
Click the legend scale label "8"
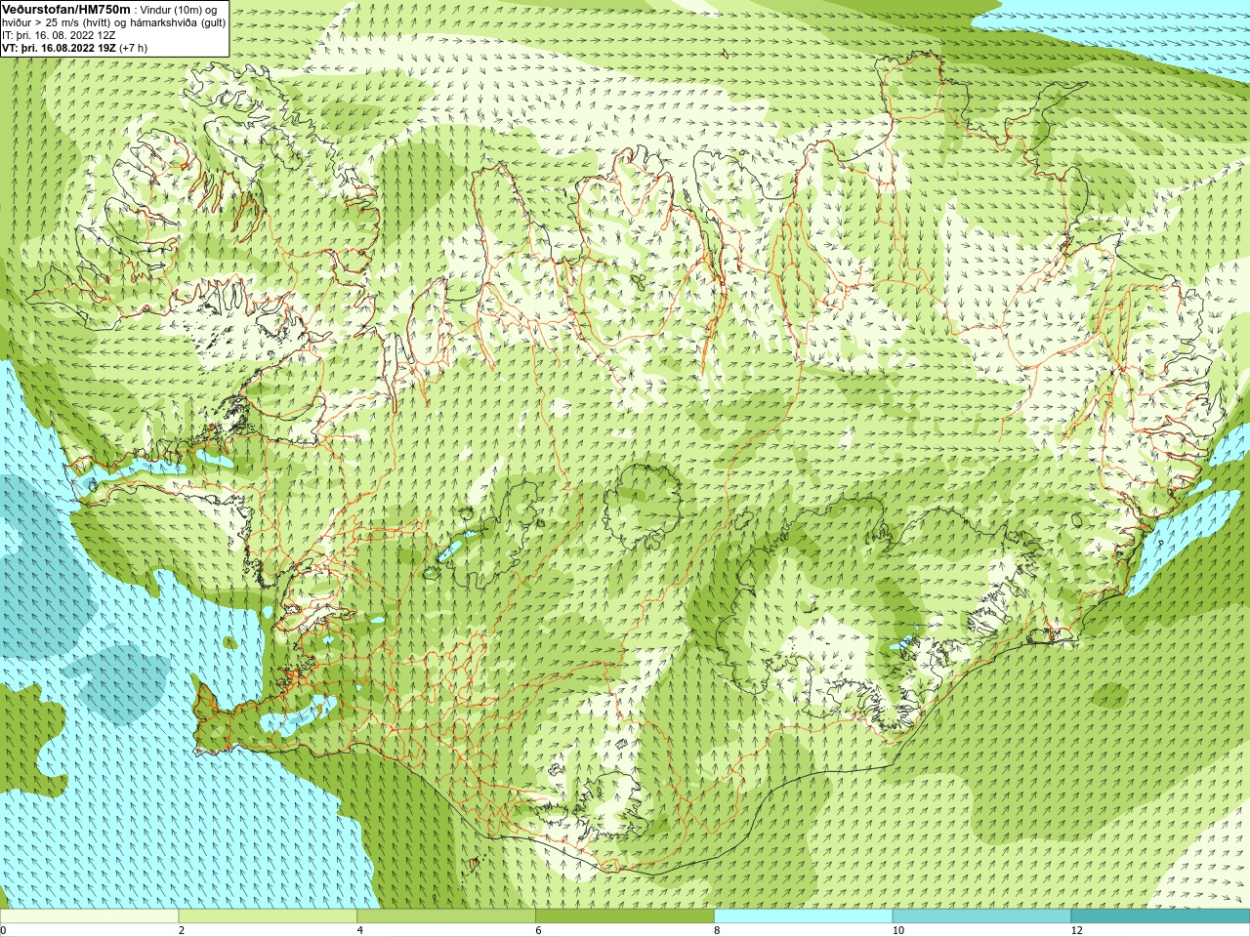pos(718,930)
